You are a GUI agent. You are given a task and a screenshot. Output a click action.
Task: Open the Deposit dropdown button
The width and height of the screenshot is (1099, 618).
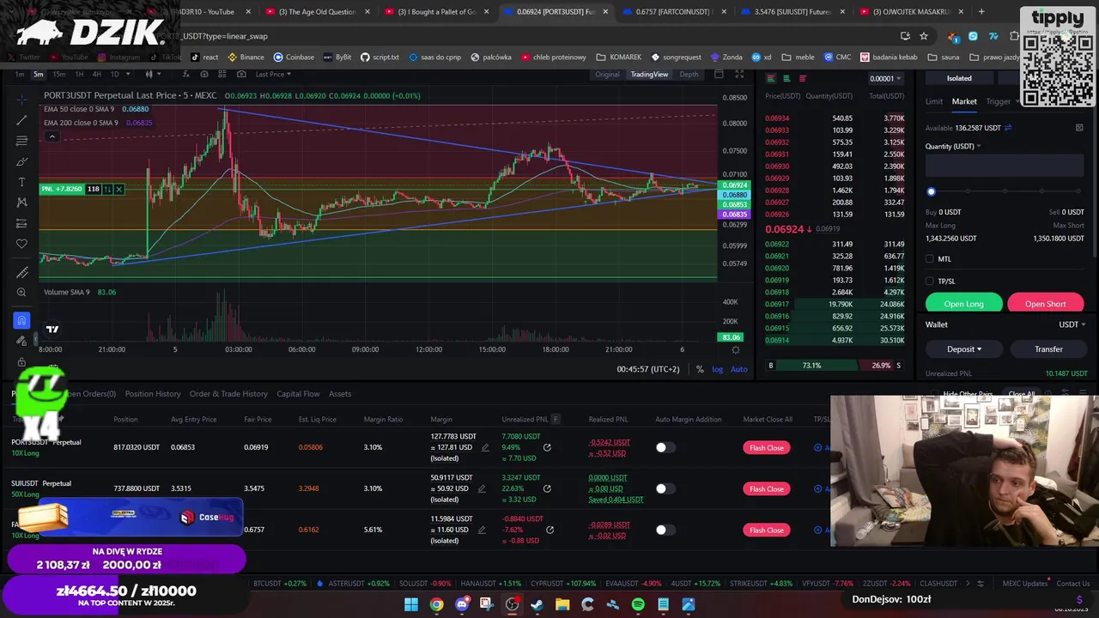(x=964, y=349)
